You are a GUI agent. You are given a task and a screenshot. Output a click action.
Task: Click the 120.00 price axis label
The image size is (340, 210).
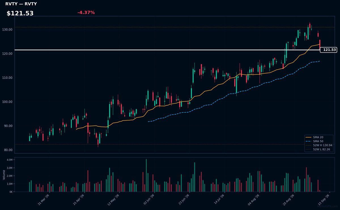point(8,53)
